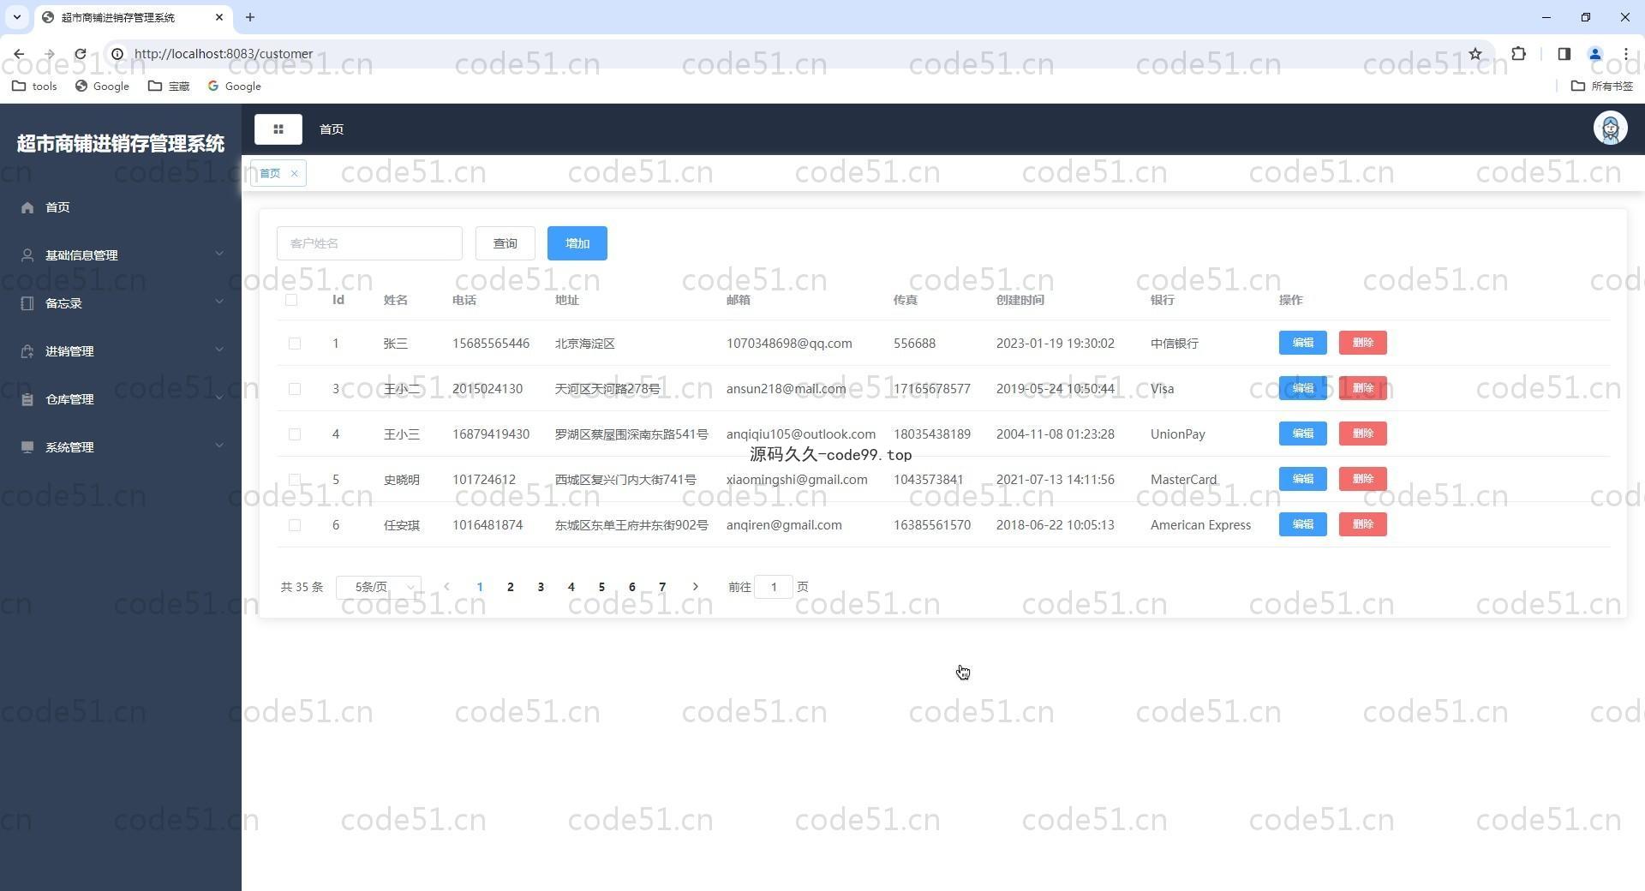This screenshot has width=1645, height=891.
Task: Go back with the browser back arrow
Action: (x=19, y=54)
